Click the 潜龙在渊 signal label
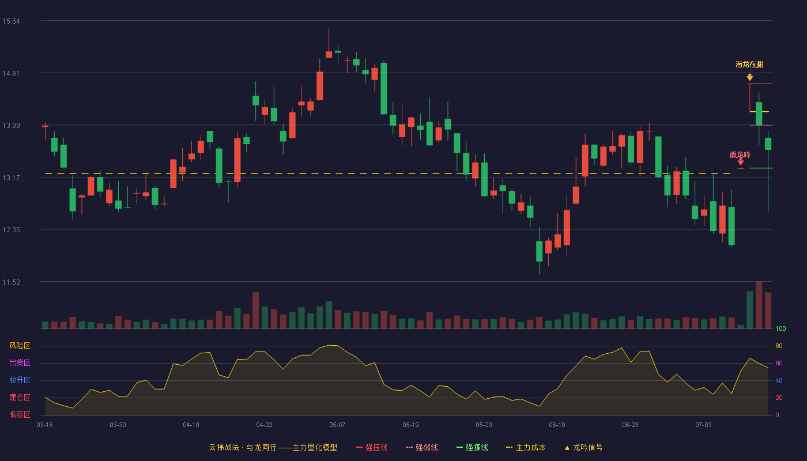 (x=749, y=65)
